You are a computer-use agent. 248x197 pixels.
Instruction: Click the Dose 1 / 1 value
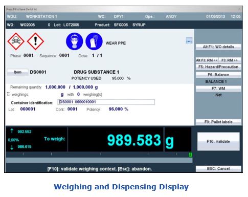coord(97,55)
